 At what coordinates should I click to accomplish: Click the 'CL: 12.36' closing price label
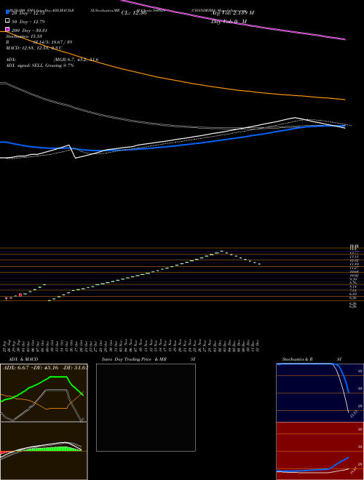coord(134,13)
